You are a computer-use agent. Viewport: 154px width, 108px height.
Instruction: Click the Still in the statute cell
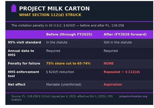118,42
